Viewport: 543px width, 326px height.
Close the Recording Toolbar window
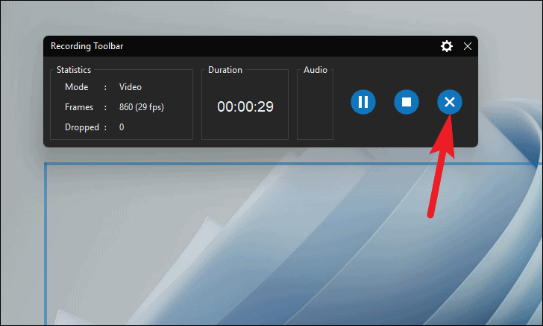468,46
